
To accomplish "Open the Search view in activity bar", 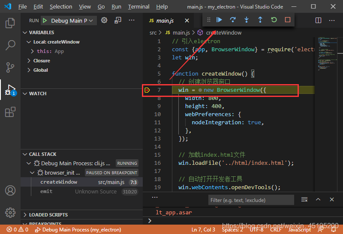I will (10, 45).
